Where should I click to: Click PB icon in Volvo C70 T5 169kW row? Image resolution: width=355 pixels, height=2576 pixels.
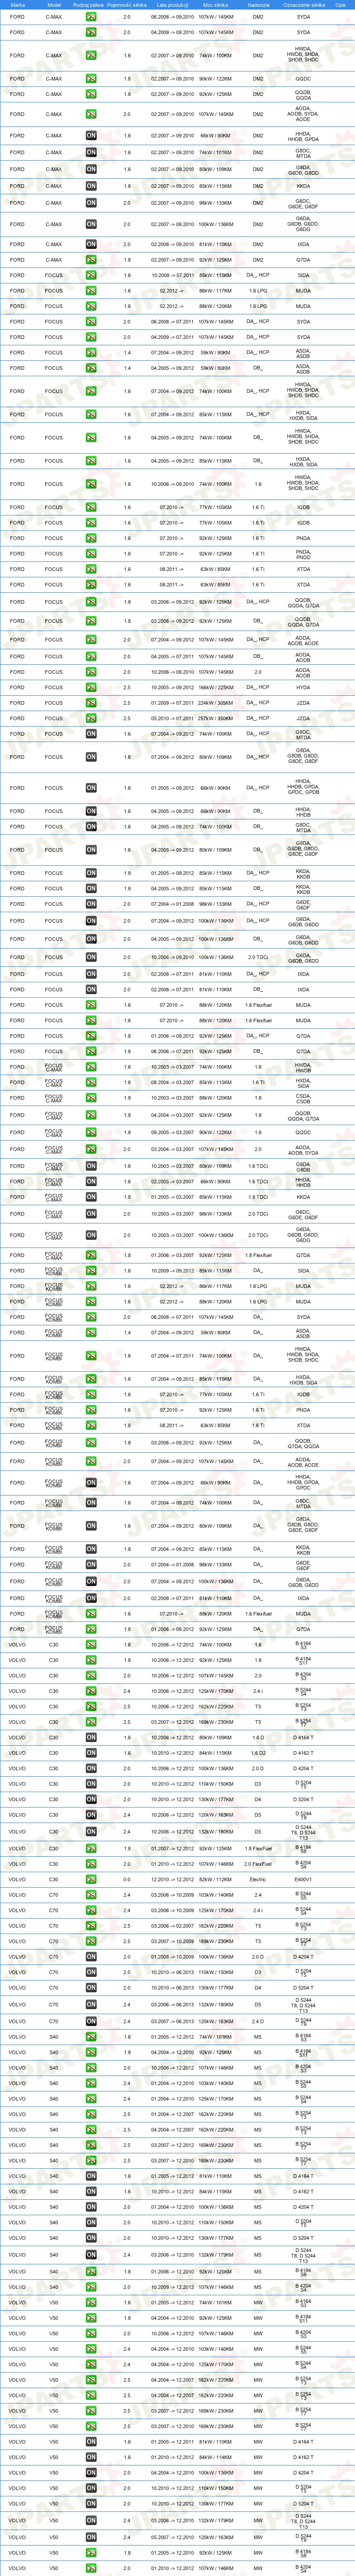coord(91,1942)
